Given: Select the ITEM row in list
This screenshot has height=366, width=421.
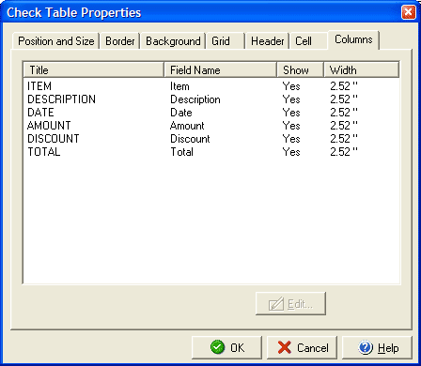Looking at the screenshot, I should pos(211,86).
